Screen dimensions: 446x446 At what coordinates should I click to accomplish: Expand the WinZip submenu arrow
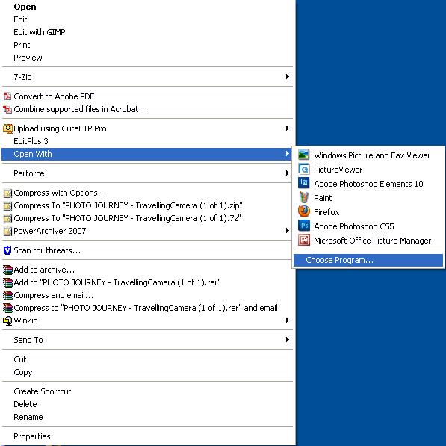pyautogui.click(x=288, y=320)
